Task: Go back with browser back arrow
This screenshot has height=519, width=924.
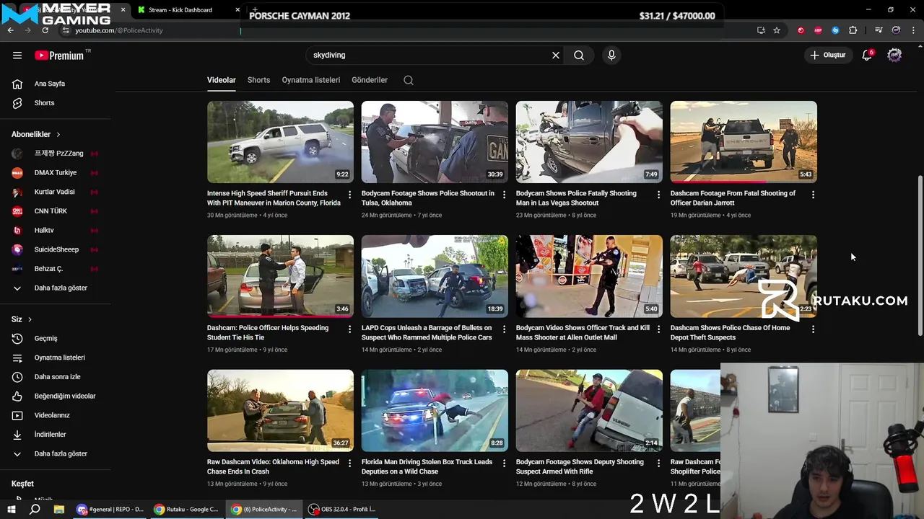Action: tap(10, 30)
